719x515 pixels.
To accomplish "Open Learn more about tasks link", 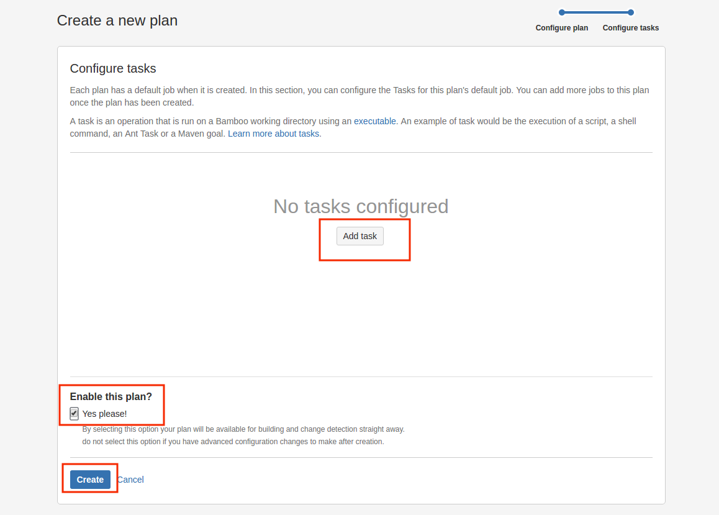I will (273, 134).
